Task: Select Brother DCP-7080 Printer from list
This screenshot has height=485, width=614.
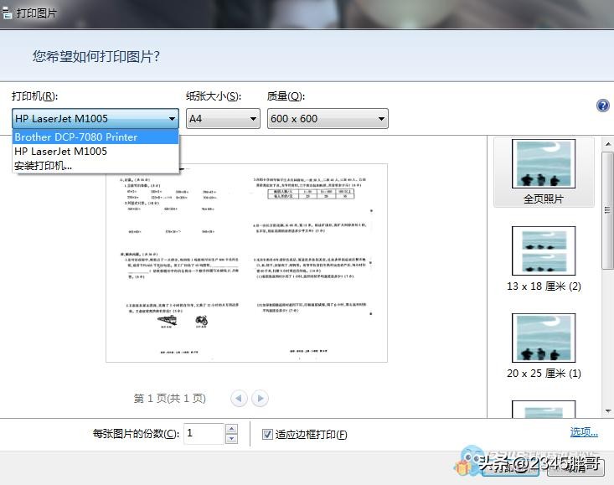Action: [x=95, y=137]
